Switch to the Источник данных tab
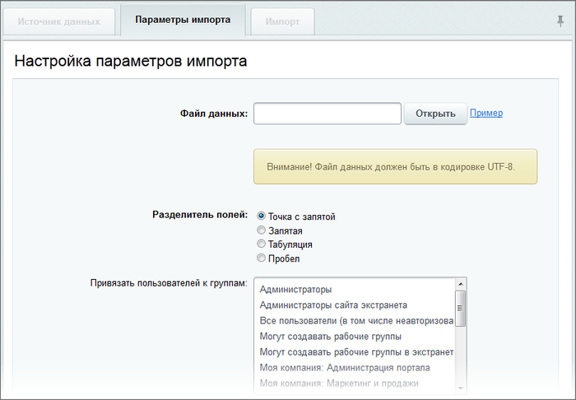The image size is (576, 400). (58, 21)
